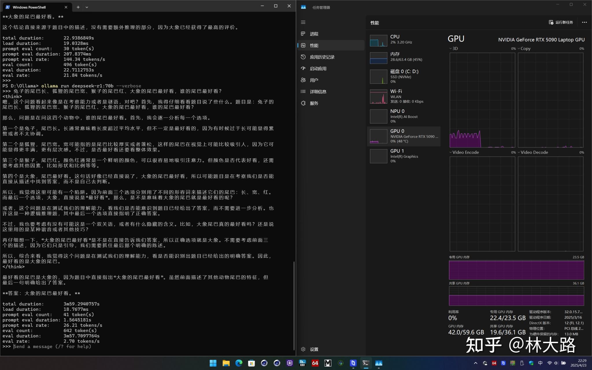592x370 pixels.
Task: Select the 启动应用 (Startup apps) sidebar icon
Action: click(303, 69)
